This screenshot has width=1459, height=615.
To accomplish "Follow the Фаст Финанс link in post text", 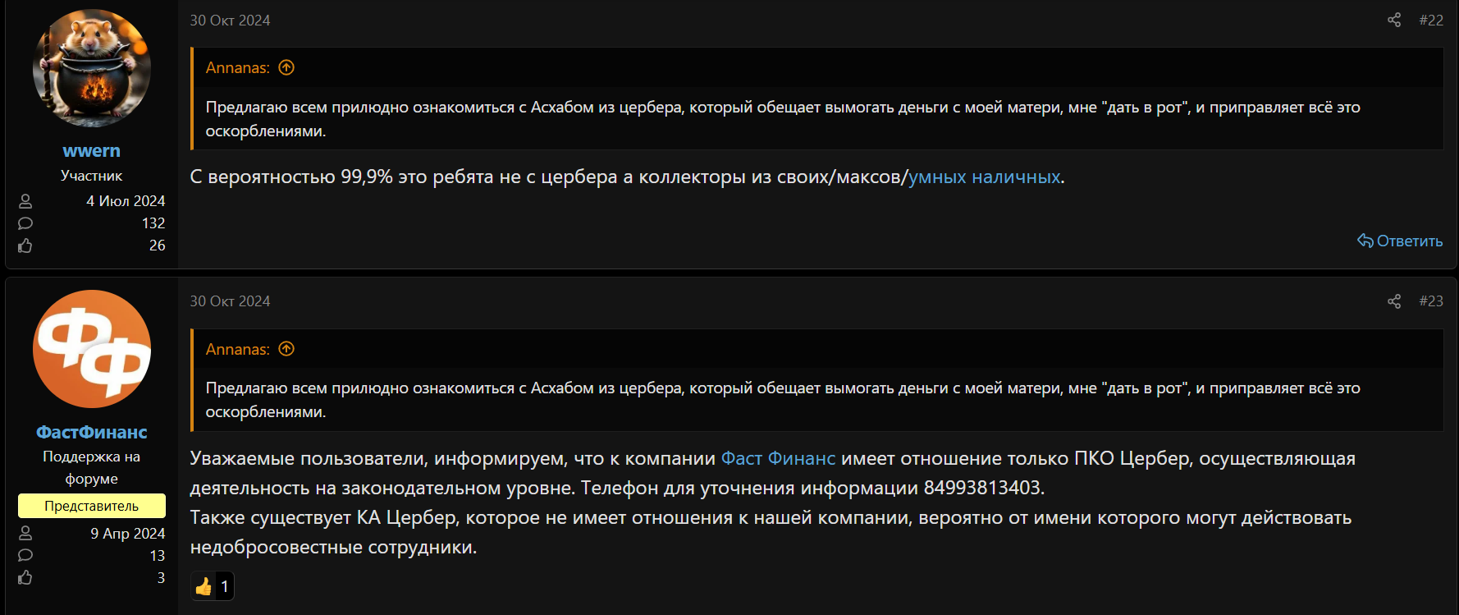I will pos(777,458).
